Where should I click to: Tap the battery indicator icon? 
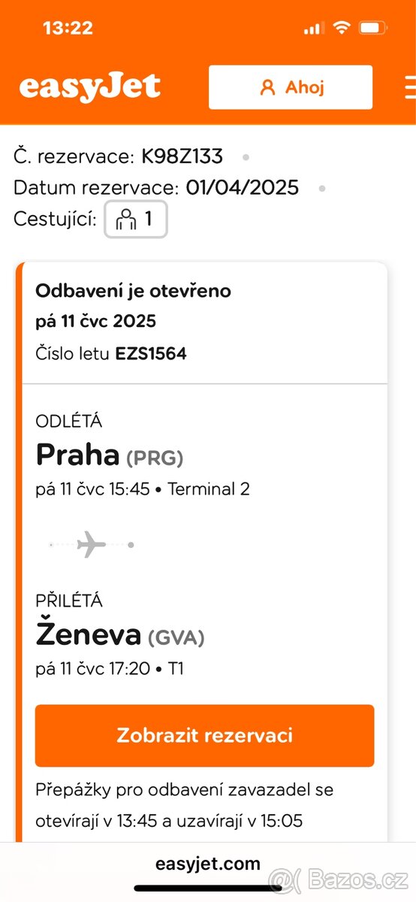click(x=373, y=29)
